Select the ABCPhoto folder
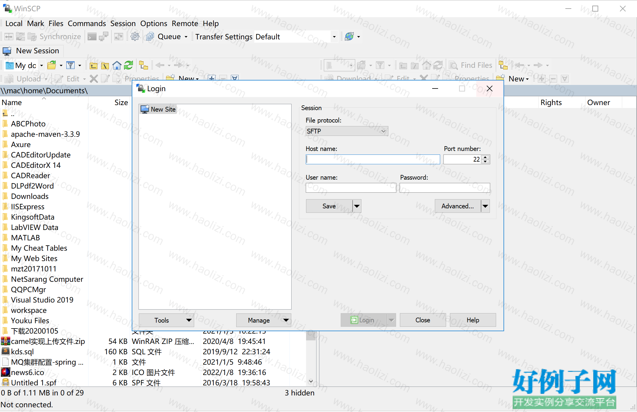Screen dimensions: 637x412 pos(28,124)
